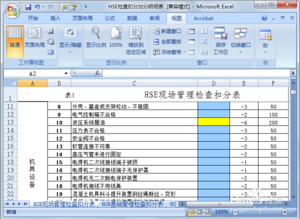Go to the next sheet tab arrow
This screenshot has height=219, width=300.
[x=19, y=204]
